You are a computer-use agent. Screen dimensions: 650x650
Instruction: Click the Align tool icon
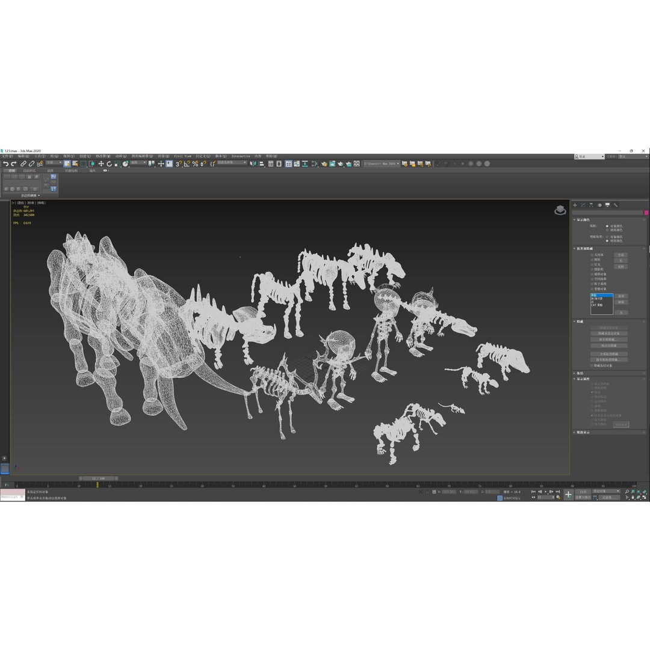coord(262,164)
